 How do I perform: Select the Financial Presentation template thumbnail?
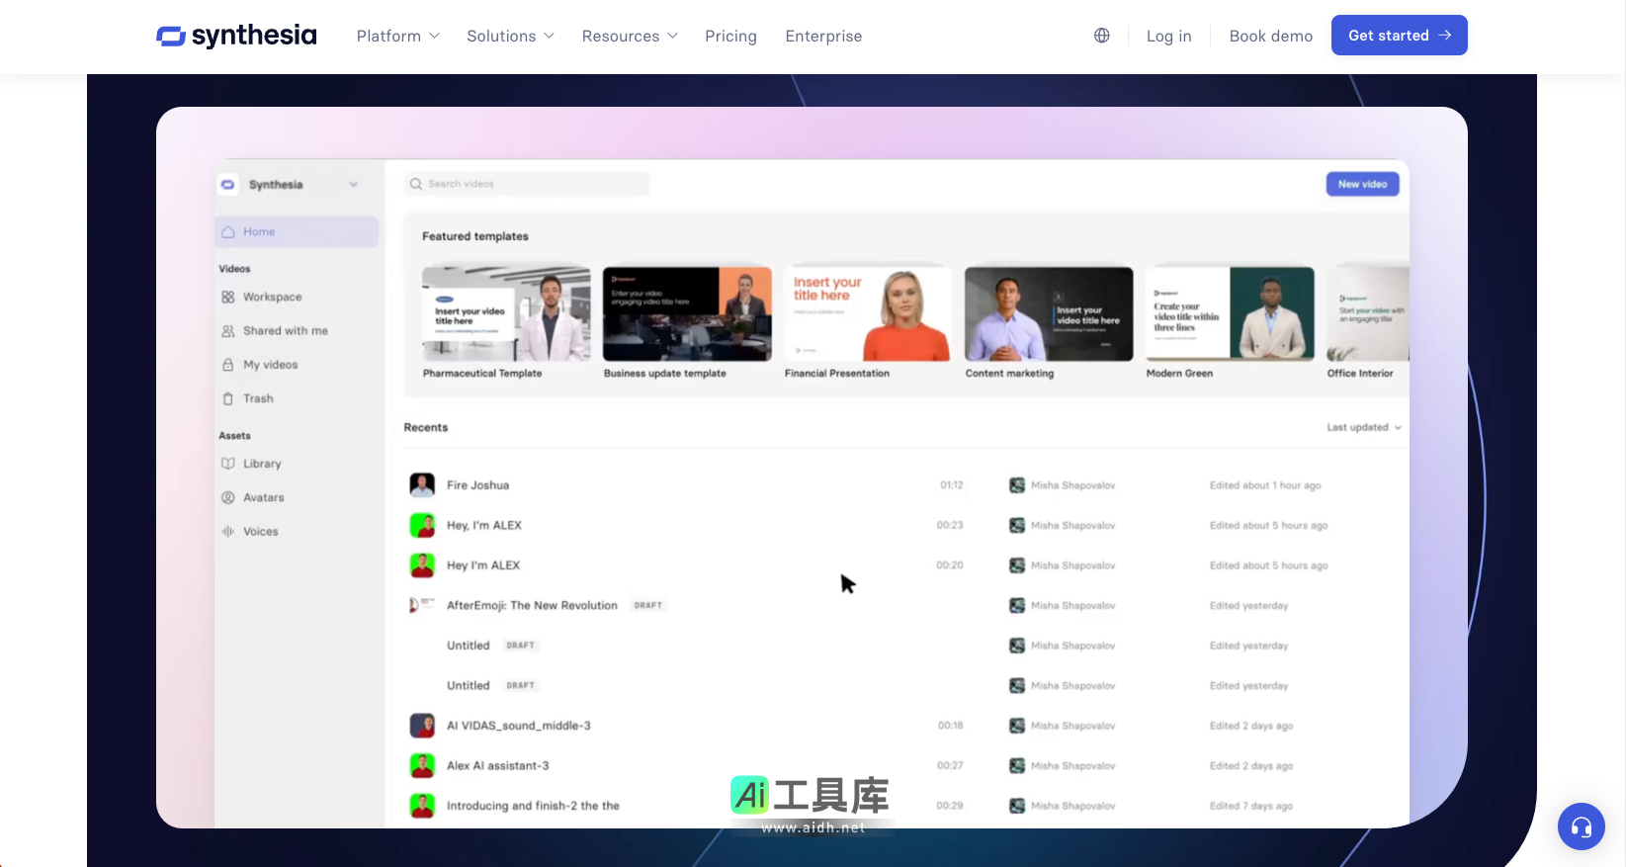click(x=867, y=313)
